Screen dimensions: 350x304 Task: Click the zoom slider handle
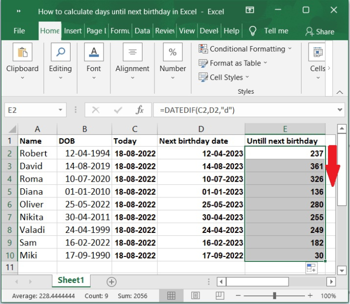(x=274, y=295)
